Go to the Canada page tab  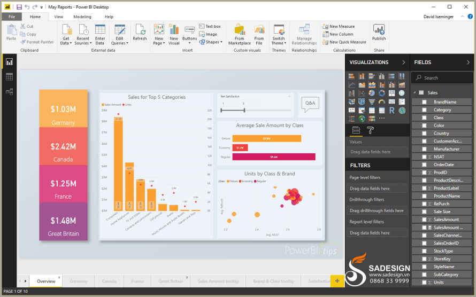(x=109, y=281)
